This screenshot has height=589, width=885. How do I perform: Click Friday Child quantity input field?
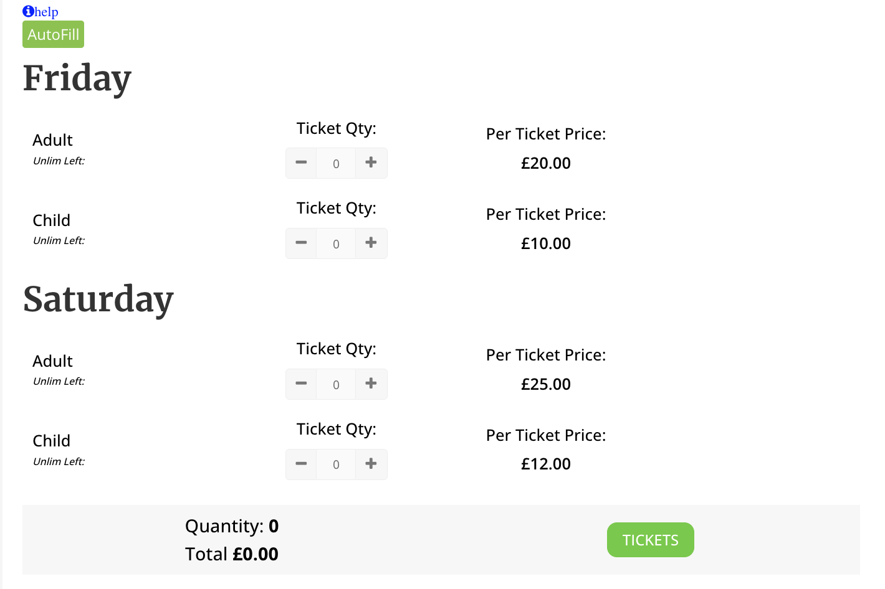336,243
